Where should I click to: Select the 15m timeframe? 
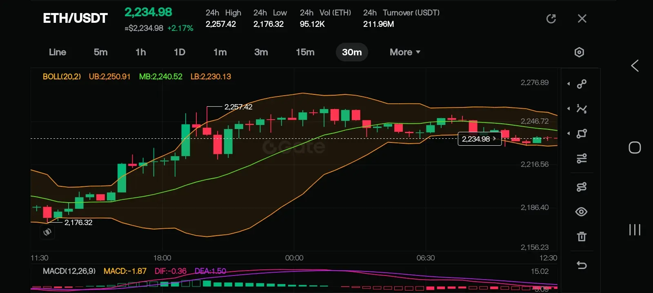click(x=305, y=52)
